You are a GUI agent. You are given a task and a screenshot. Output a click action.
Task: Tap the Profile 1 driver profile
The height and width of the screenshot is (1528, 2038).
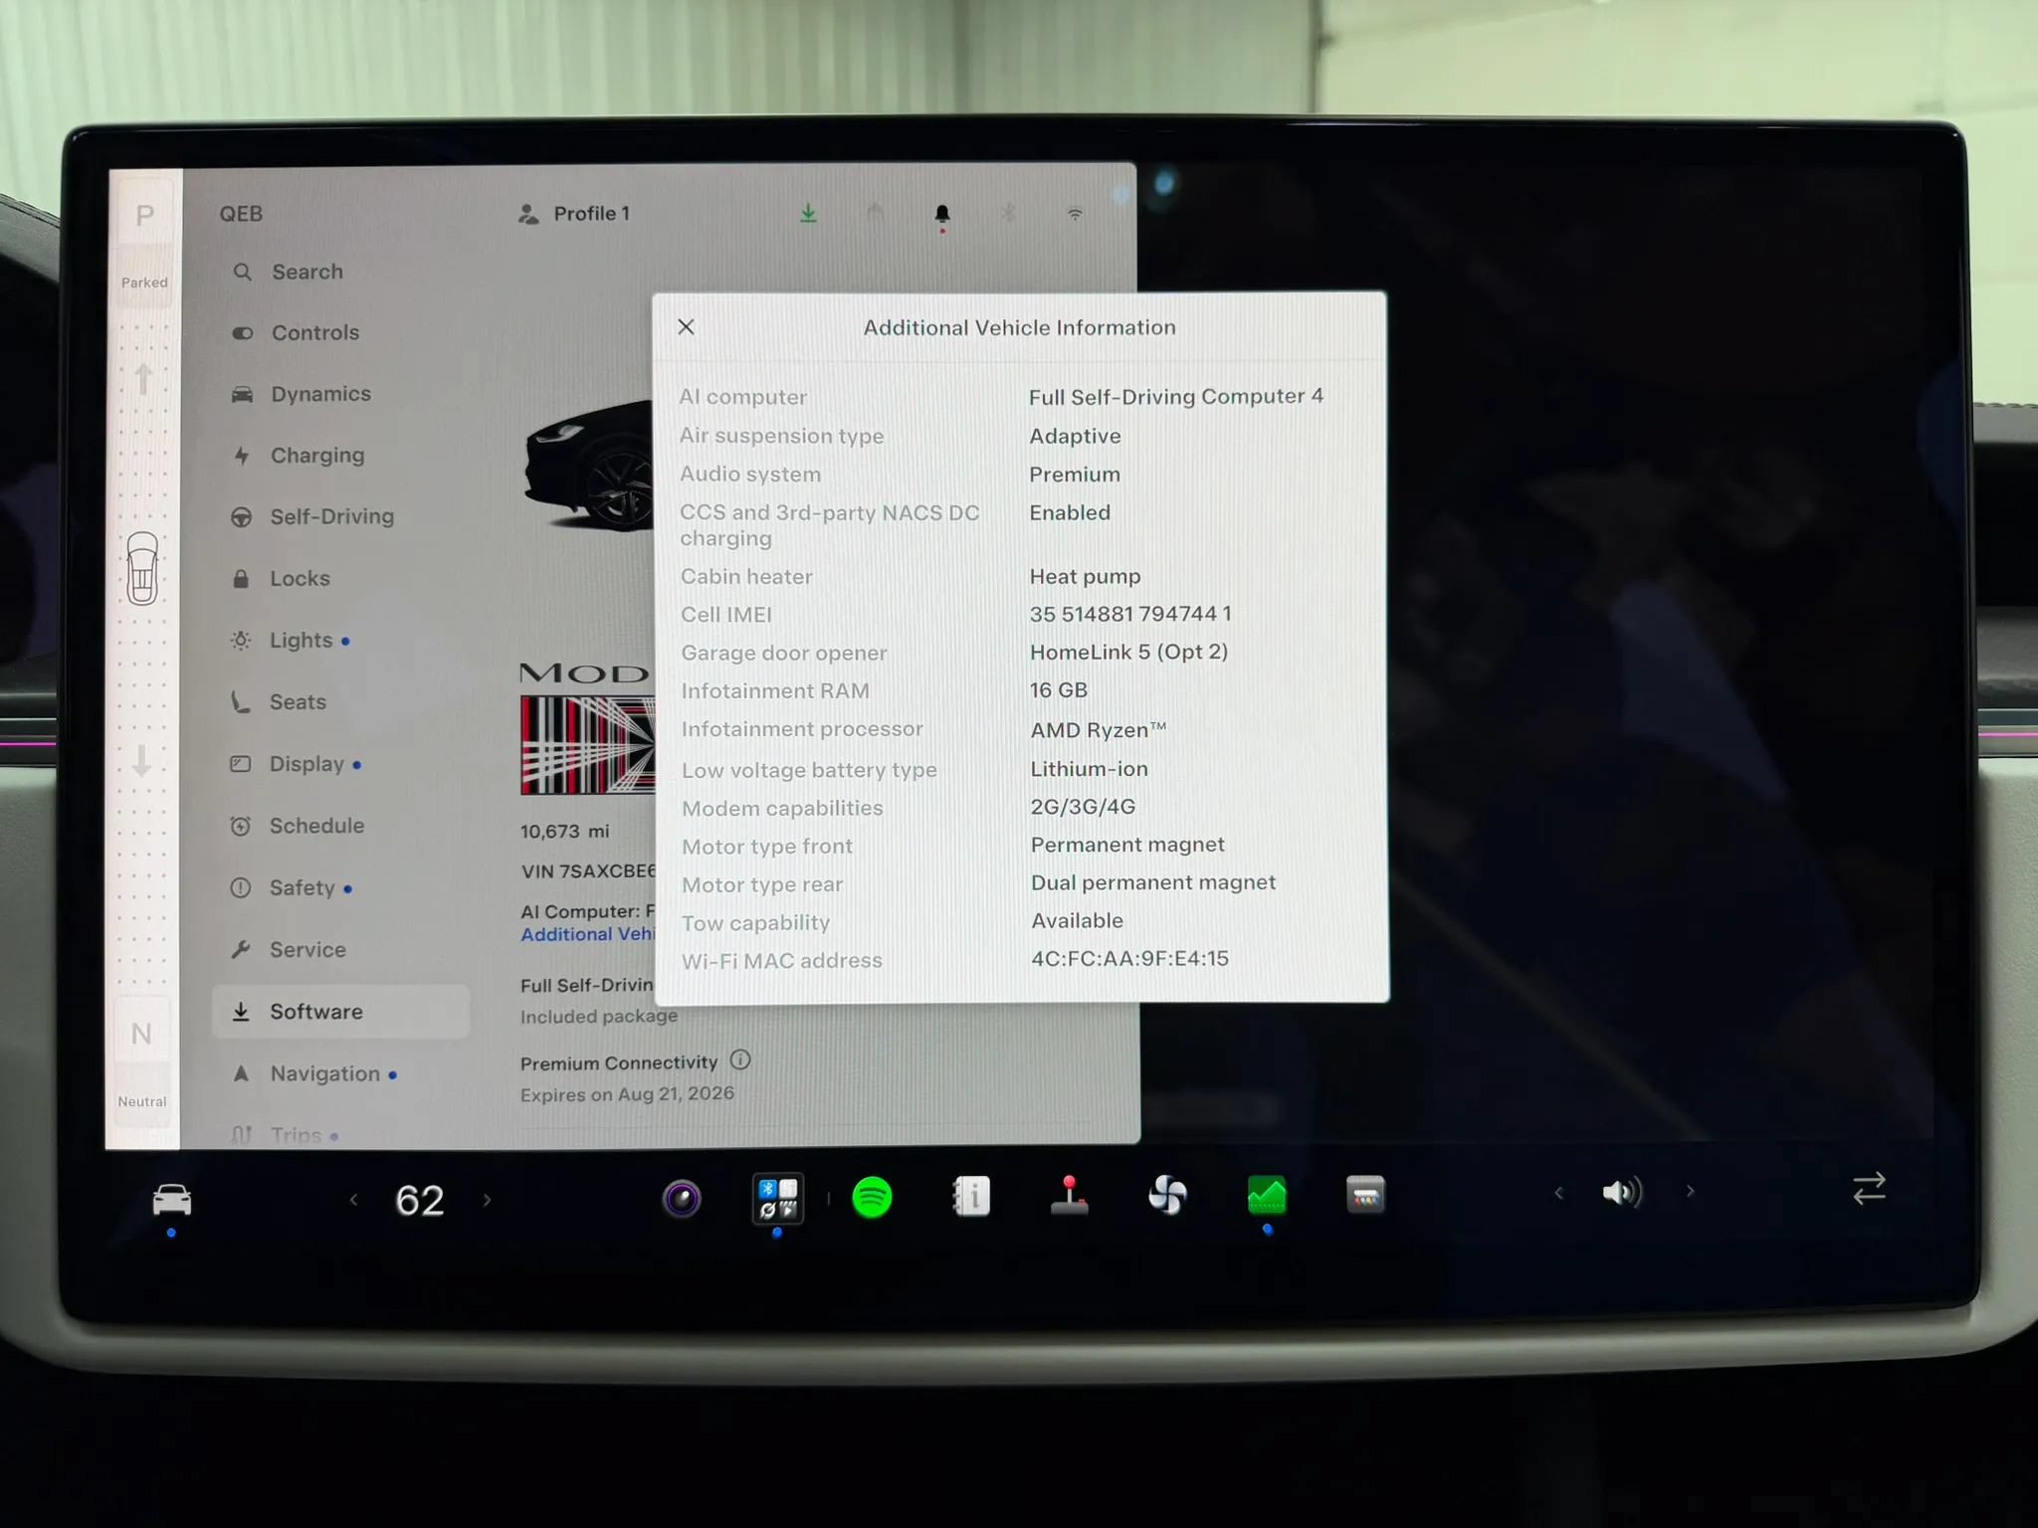click(x=574, y=214)
